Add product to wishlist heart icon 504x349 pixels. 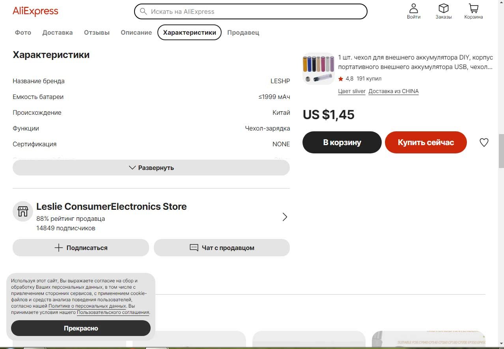click(484, 142)
